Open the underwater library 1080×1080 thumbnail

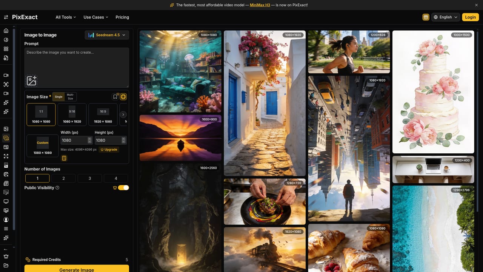pos(180,71)
